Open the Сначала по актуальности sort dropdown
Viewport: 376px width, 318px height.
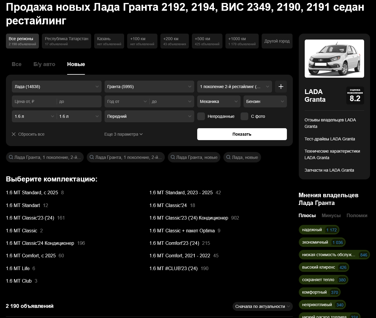(263, 306)
